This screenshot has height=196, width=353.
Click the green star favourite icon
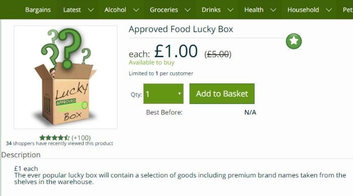coord(294,41)
